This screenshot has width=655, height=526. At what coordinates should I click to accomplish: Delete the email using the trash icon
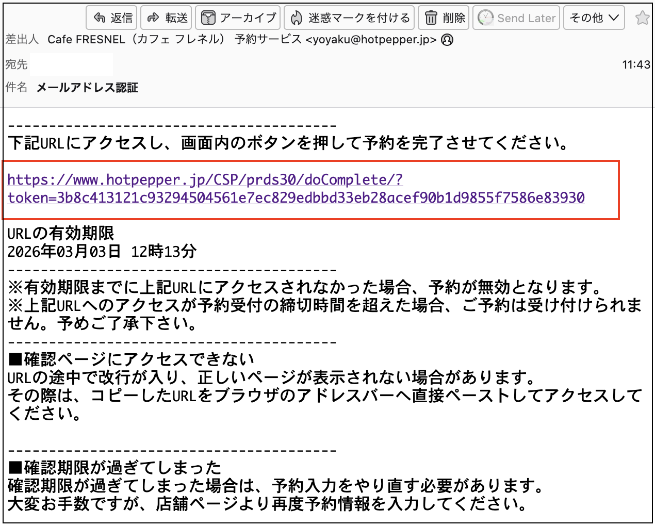[x=431, y=18]
